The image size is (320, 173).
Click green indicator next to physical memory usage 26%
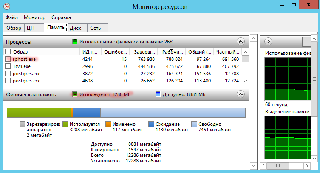[75, 42]
